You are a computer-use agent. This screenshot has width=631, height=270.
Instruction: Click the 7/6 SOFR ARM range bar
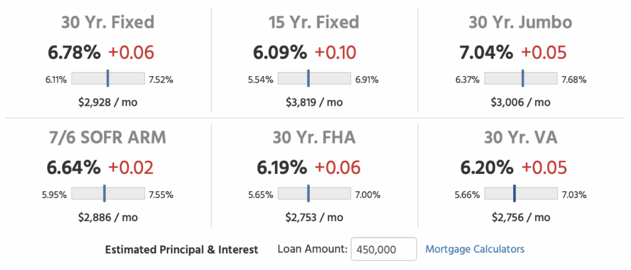click(108, 194)
